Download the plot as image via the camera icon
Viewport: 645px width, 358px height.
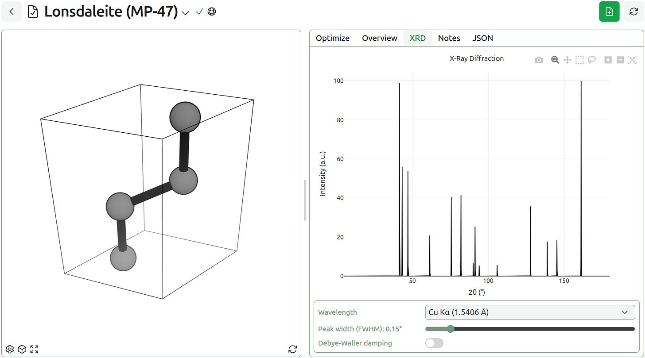tap(539, 60)
